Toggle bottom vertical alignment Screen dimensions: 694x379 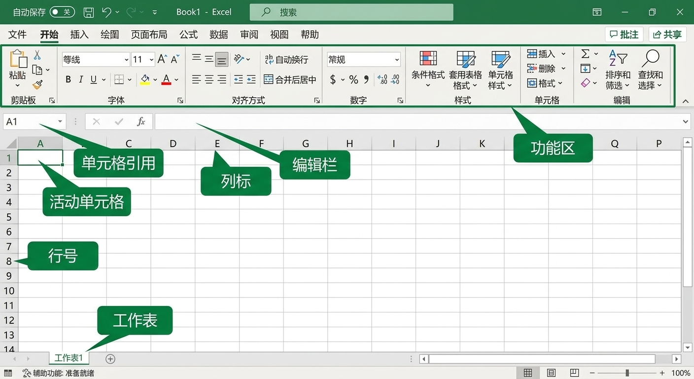pyautogui.click(x=222, y=60)
